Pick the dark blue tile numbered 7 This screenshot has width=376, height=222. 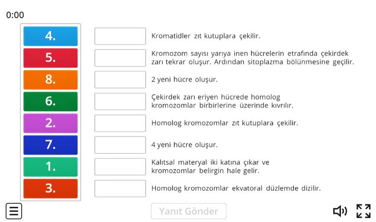pyautogui.click(x=51, y=145)
